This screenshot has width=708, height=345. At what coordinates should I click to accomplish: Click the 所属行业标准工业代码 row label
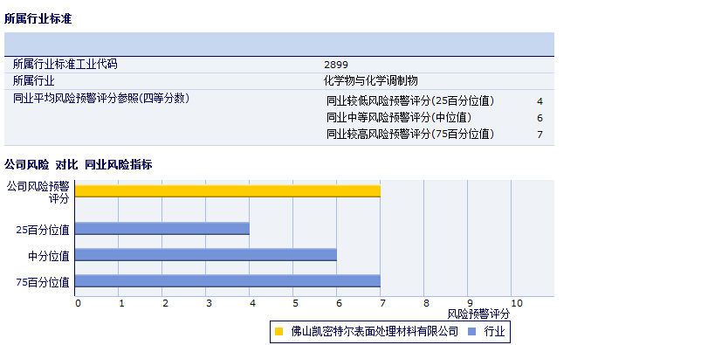click(65, 65)
